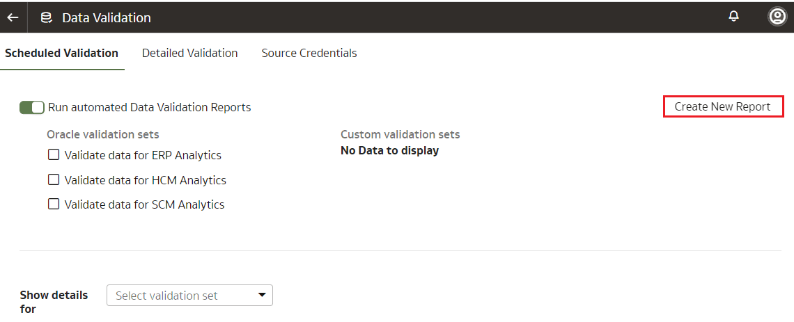
Task: Check the ERP Analytics validation checkbox
Action: [54, 155]
